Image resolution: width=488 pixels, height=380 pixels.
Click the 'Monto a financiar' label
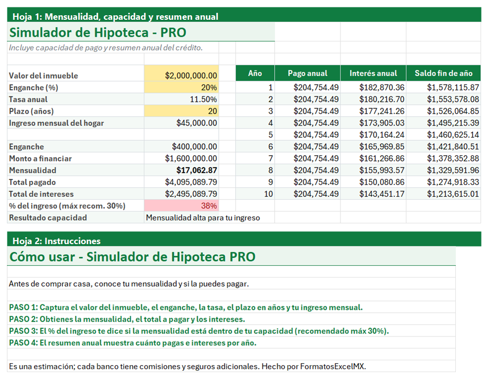(x=40, y=159)
